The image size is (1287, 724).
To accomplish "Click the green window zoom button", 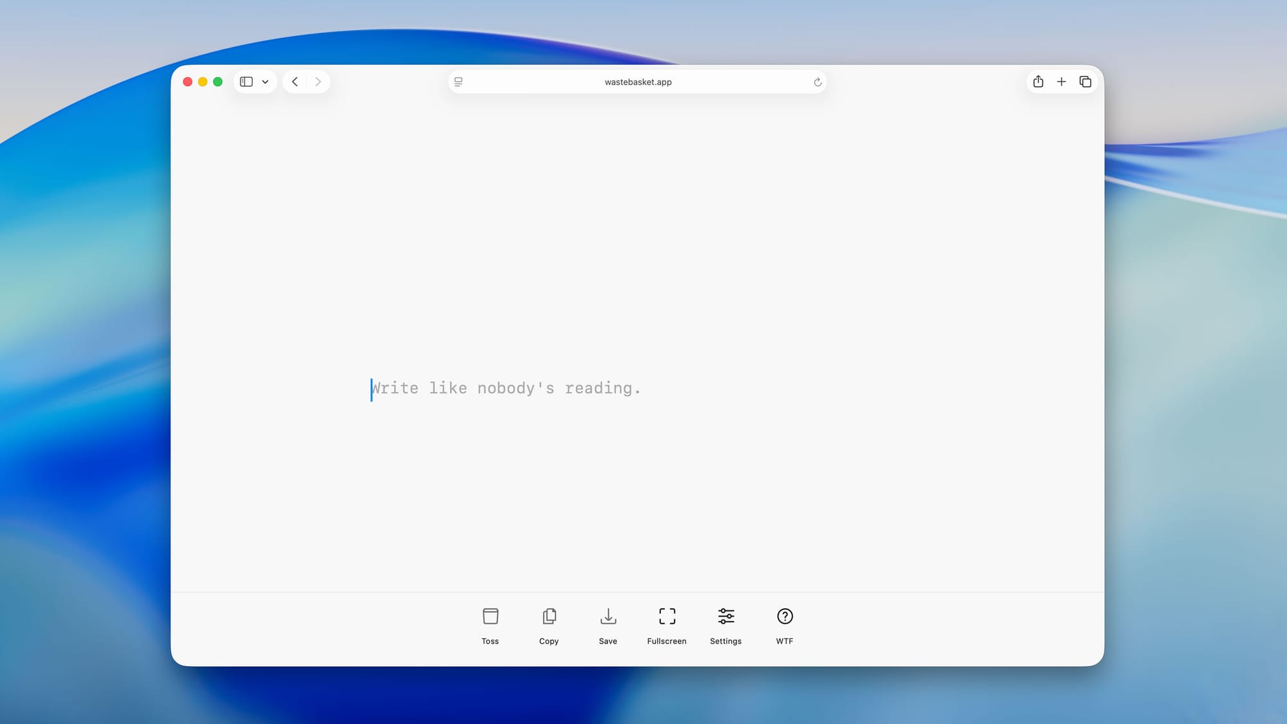I will click(218, 82).
